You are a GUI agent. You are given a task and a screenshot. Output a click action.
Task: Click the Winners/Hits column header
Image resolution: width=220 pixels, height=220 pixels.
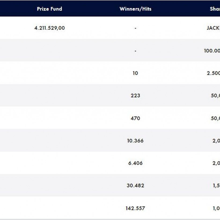135,9
